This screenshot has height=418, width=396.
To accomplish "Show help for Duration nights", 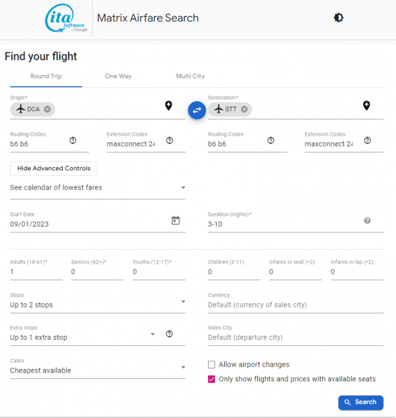I will pyautogui.click(x=367, y=221).
